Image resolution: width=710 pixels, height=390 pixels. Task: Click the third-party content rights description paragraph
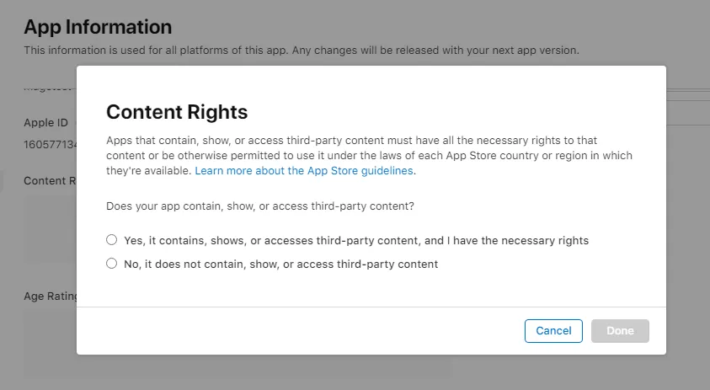point(369,155)
